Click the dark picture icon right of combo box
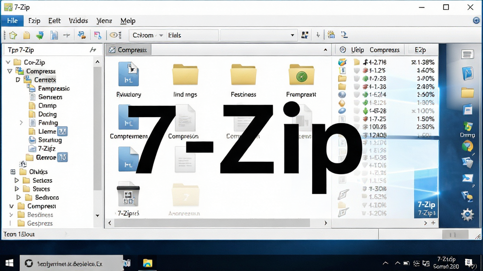 (x=305, y=35)
